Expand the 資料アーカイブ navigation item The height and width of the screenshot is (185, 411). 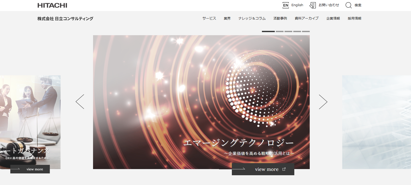306,18
